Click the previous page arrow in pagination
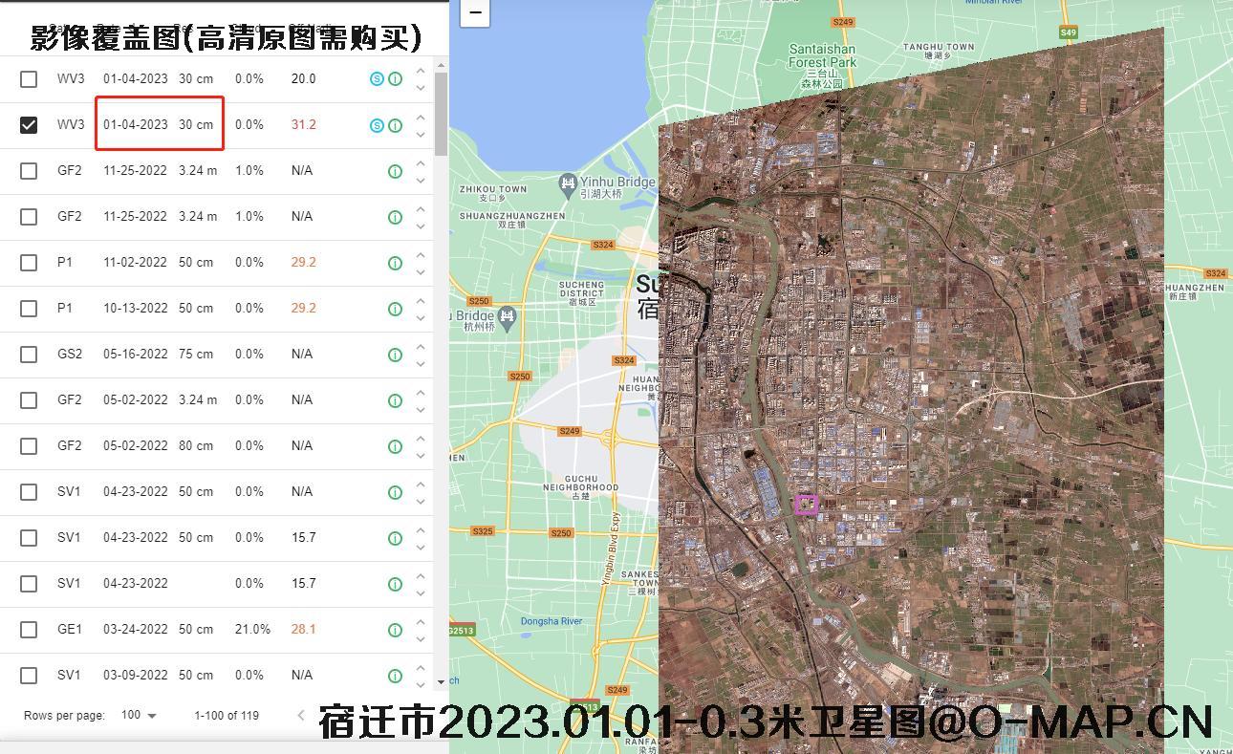Image resolution: width=1233 pixels, height=754 pixels. (301, 715)
